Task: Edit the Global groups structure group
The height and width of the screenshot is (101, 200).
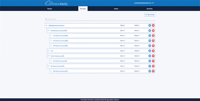Action: coord(150,26)
